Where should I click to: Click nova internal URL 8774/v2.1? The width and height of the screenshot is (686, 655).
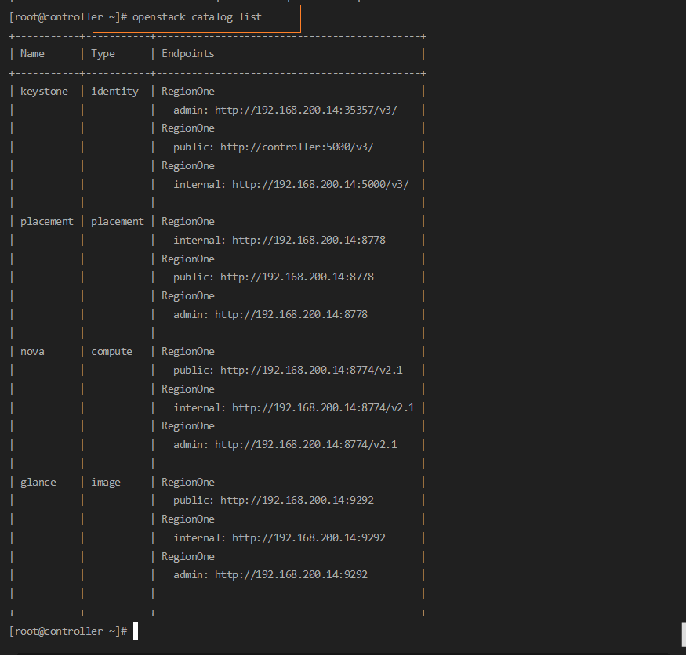323,408
